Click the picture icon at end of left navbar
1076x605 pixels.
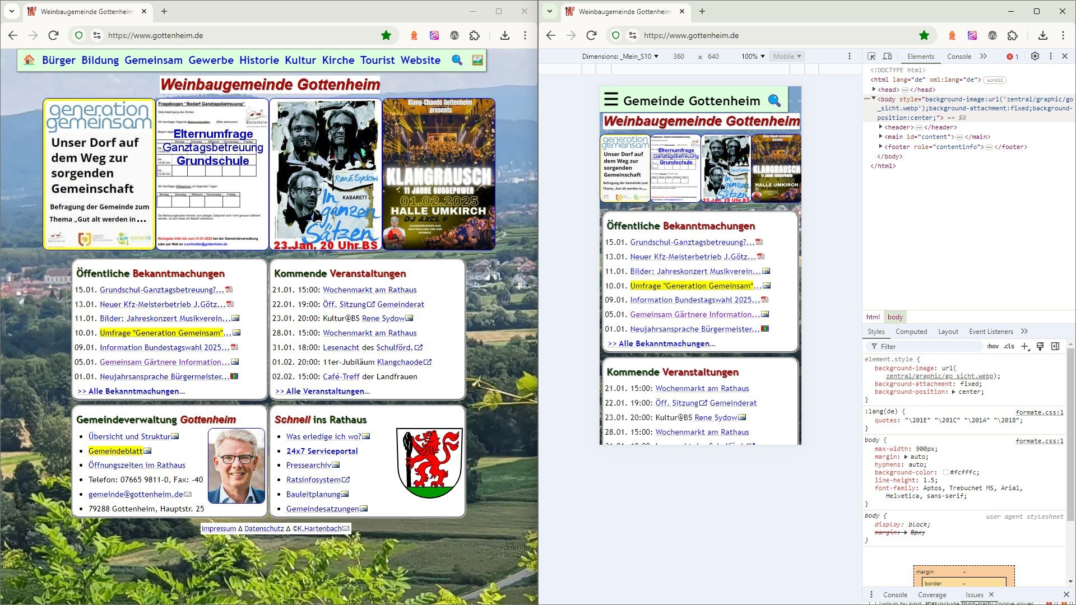(x=477, y=60)
